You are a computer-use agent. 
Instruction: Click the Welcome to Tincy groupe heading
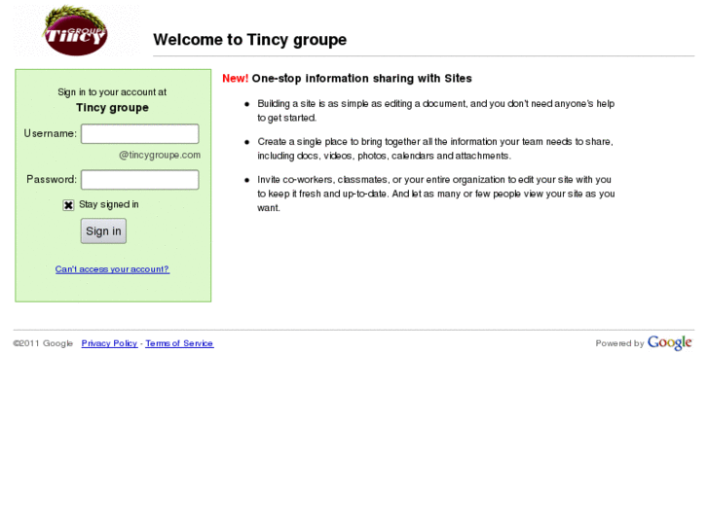point(249,40)
